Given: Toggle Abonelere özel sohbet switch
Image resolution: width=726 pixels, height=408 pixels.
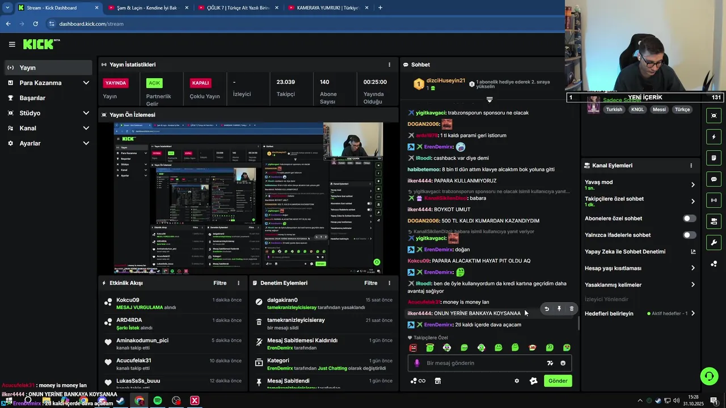Looking at the screenshot, I should click(690, 218).
